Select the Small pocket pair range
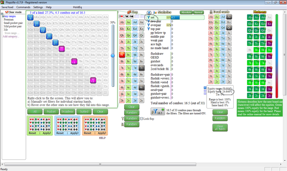Screen dimensions: 287x171 point(13,23)
